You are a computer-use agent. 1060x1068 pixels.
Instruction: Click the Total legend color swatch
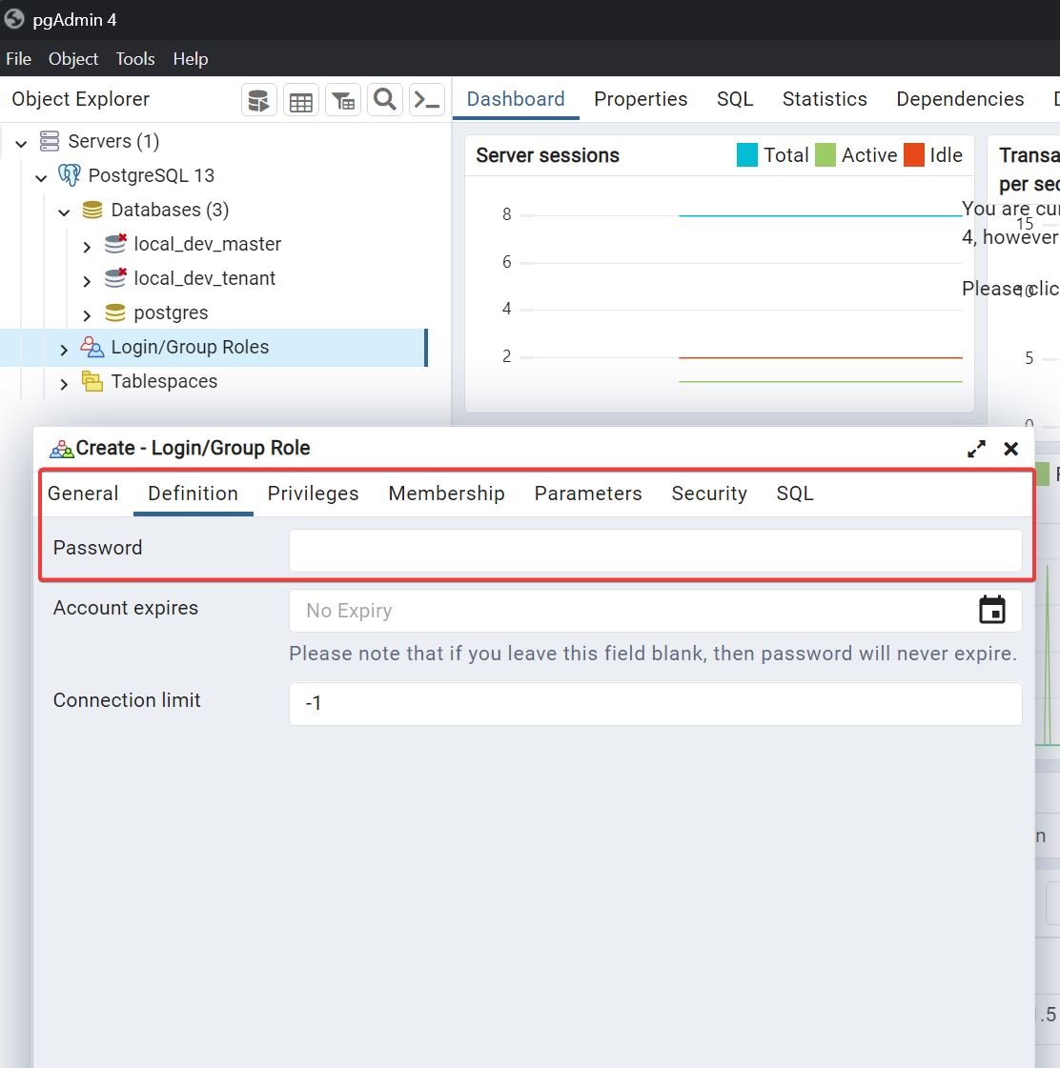pyautogui.click(x=747, y=155)
